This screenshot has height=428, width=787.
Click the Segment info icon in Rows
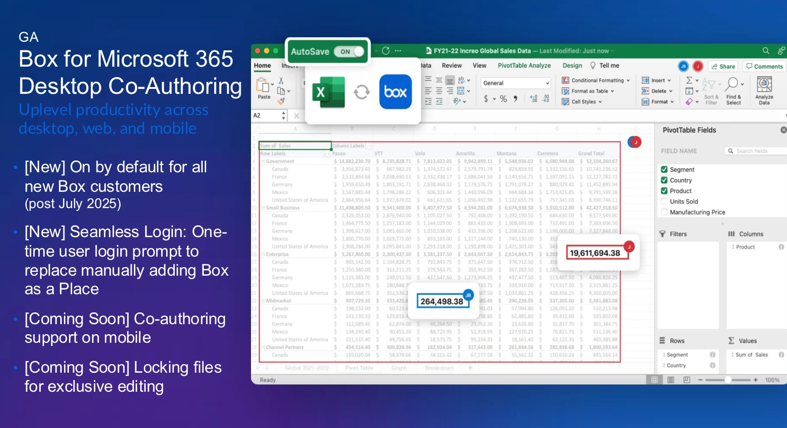point(713,355)
